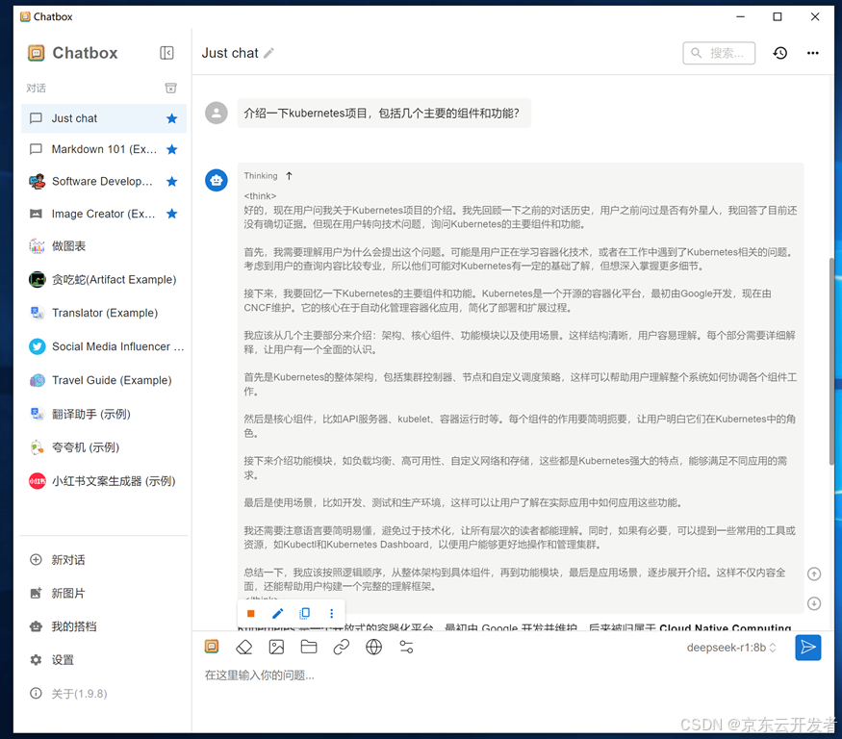This screenshot has width=842, height=739.
Task: Click the search field in header
Action: (719, 53)
